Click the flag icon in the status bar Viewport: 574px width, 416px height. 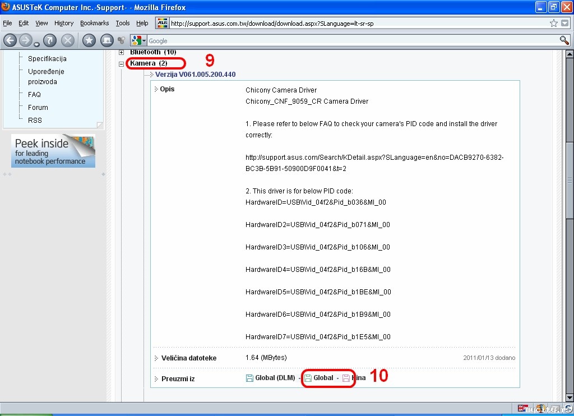pos(523,408)
